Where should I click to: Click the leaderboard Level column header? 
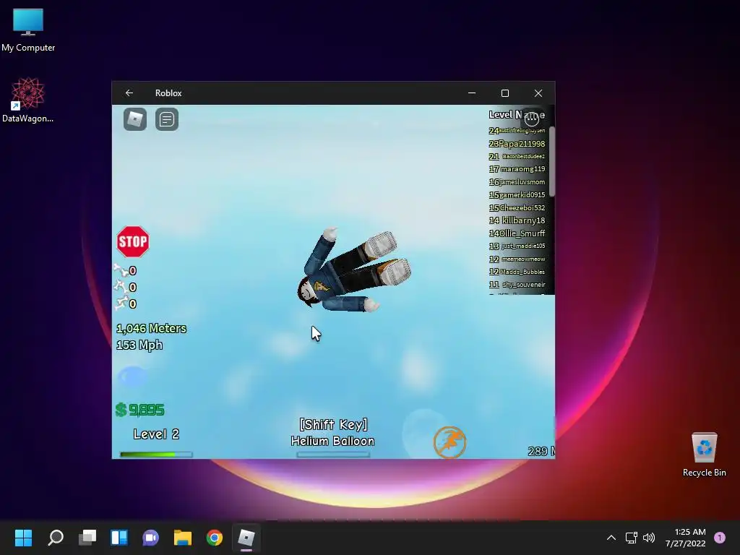[501, 115]
